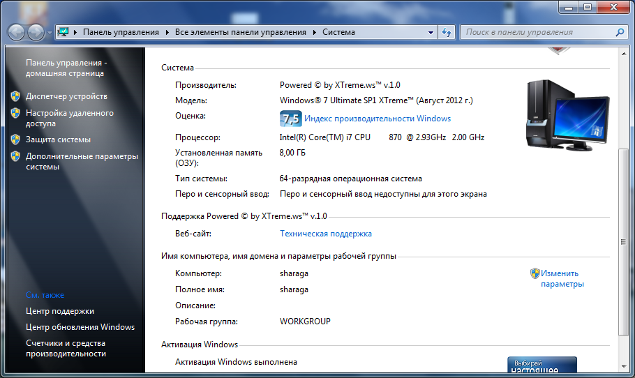The image size is (635, 378).
Task: Click the refresh button in address bar
Action: [x=447, y=32]
